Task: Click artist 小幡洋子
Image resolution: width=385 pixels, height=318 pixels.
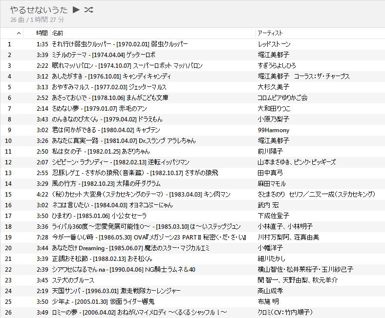Action: point(270,248)
